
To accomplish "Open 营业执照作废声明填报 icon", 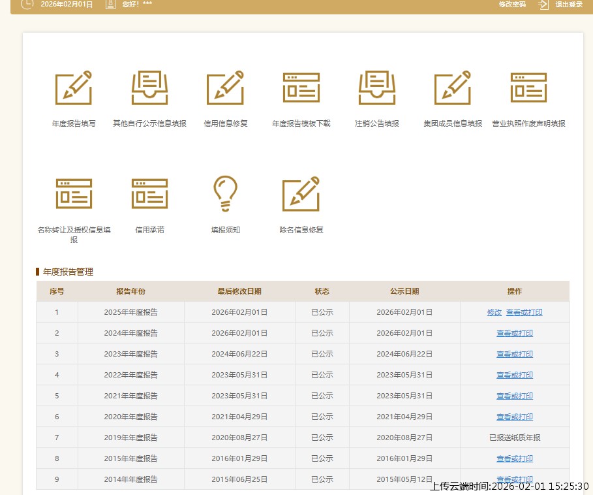I will coord(528,88).
